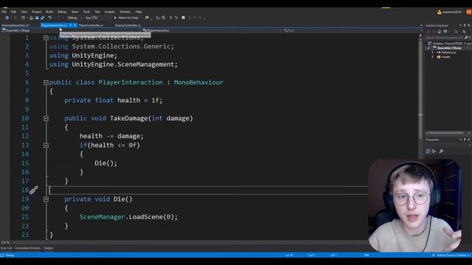Place cursor on empty line 18
Image resolution: width=472 pixels, height=265 pixels.
(x=208, y=190)
